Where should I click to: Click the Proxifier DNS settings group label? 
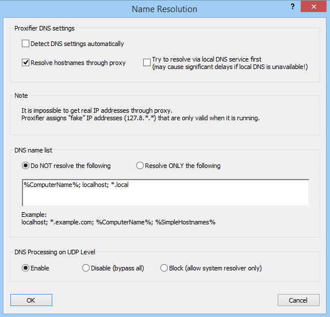click(44, 28)
